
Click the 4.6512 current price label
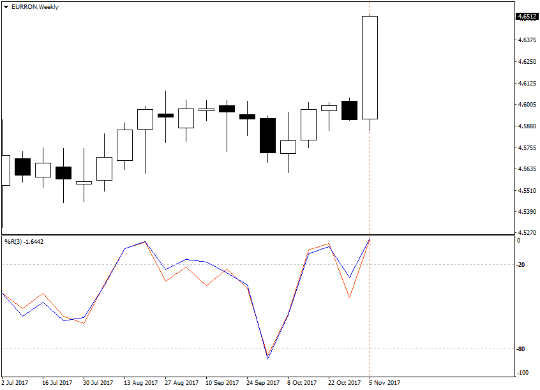tap(527, 16)
